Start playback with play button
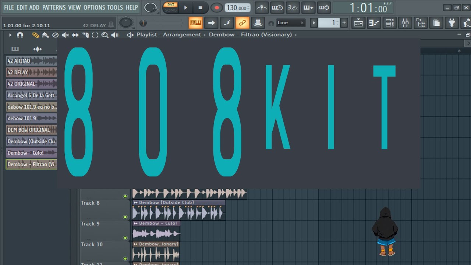This screenshot has height=265, width=471. (x=185, y=8)
